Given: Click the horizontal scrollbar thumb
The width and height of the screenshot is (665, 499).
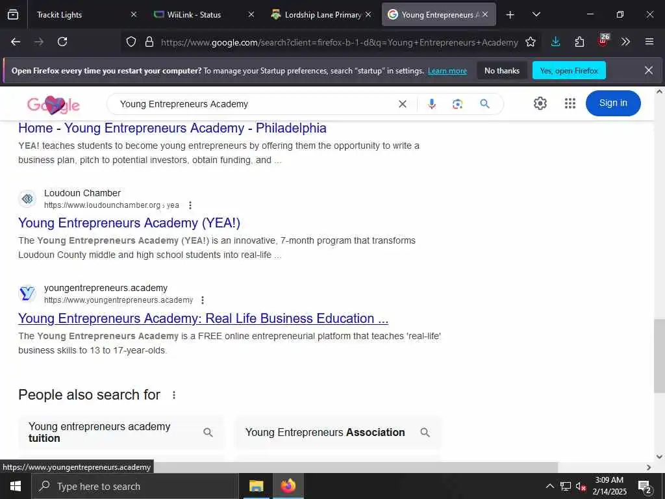Looking at the screenshot, I should [357, 467].
